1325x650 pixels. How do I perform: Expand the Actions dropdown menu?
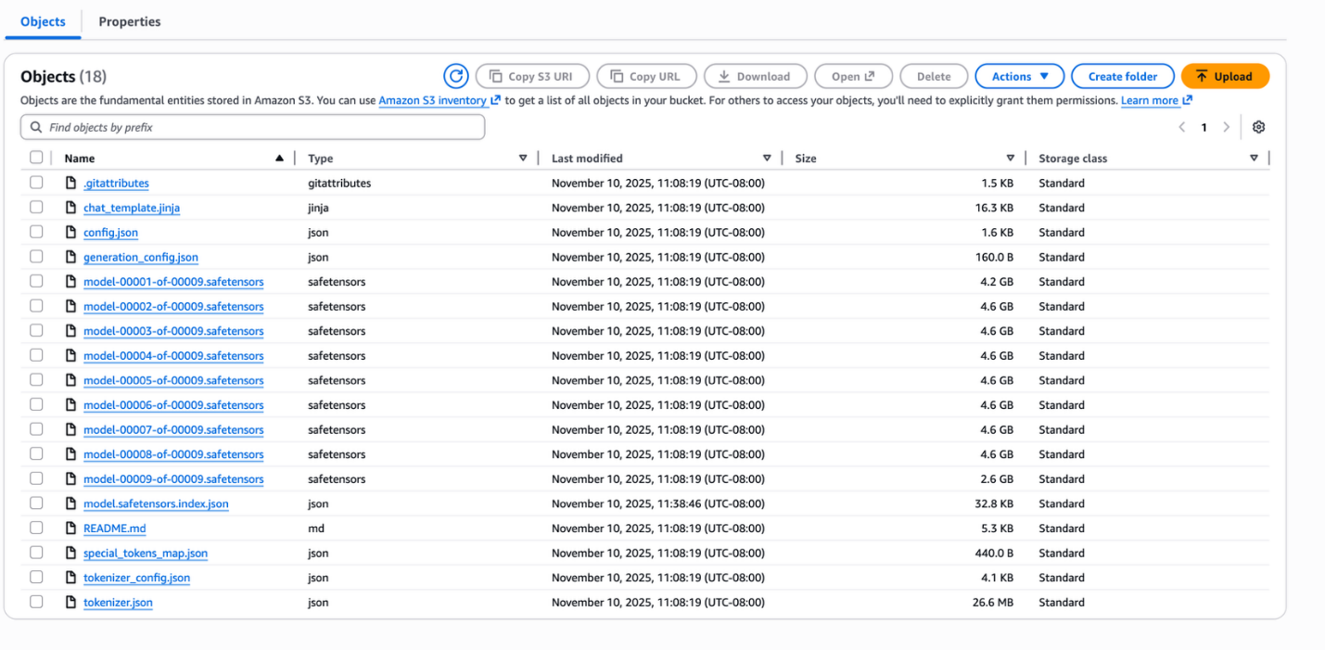click(x=1020, y=76)
